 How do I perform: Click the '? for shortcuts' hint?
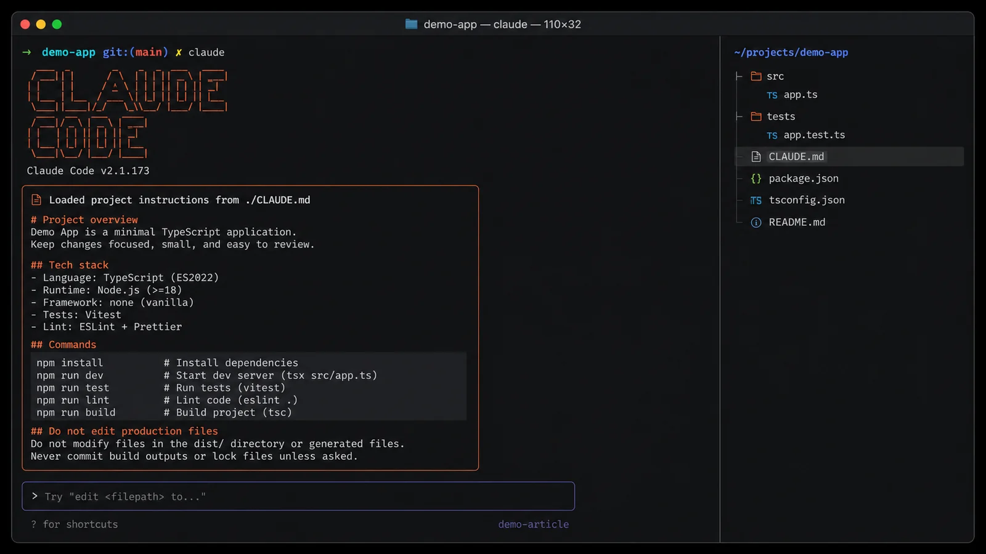click(x=75, y=524)
